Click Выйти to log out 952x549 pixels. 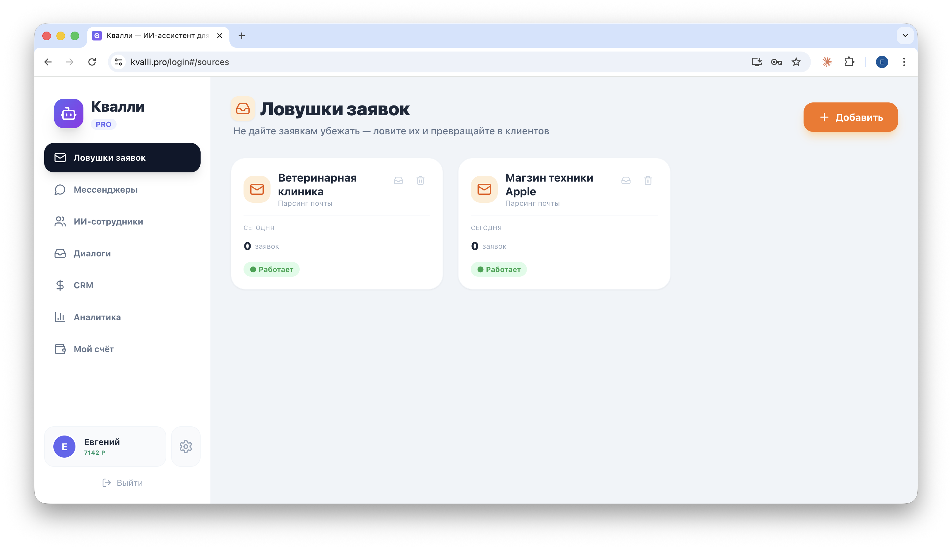point(123,483)
